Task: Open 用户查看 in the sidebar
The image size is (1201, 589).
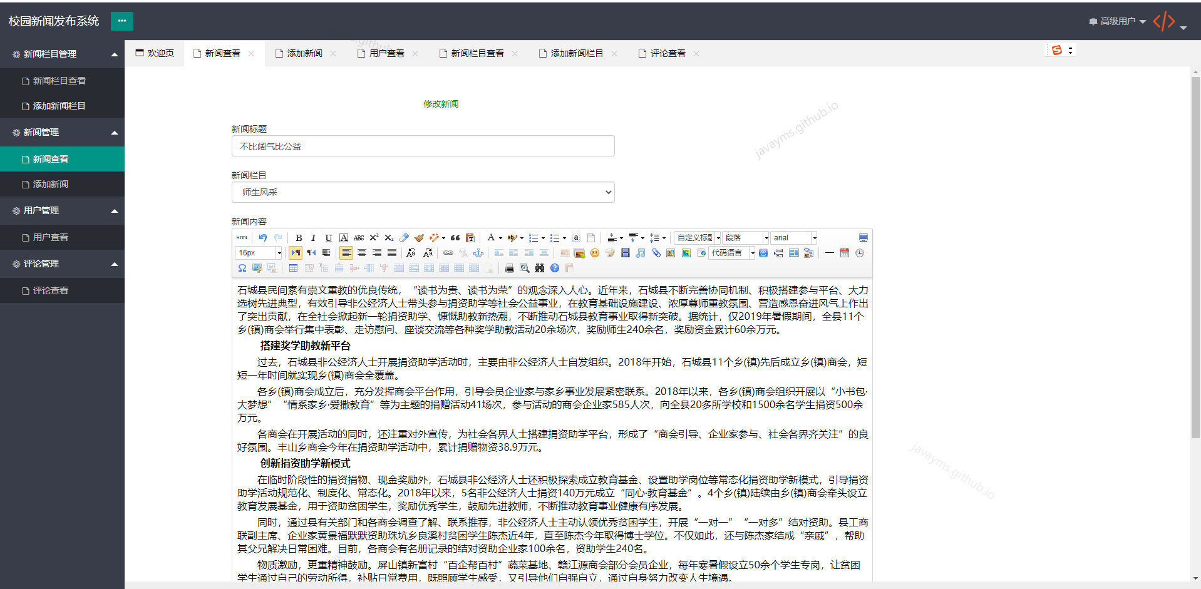Action: pos(62,237)
